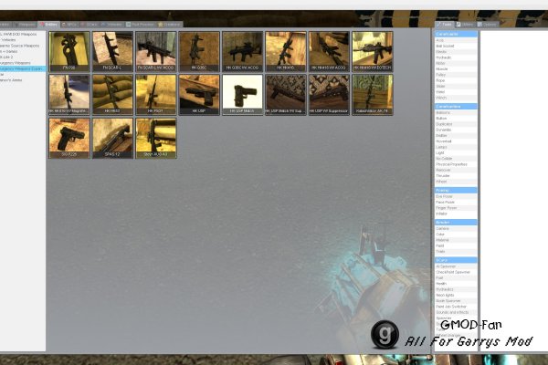
Task: Open the Utilities tab in right panel
Action: (x=465, y=25)
